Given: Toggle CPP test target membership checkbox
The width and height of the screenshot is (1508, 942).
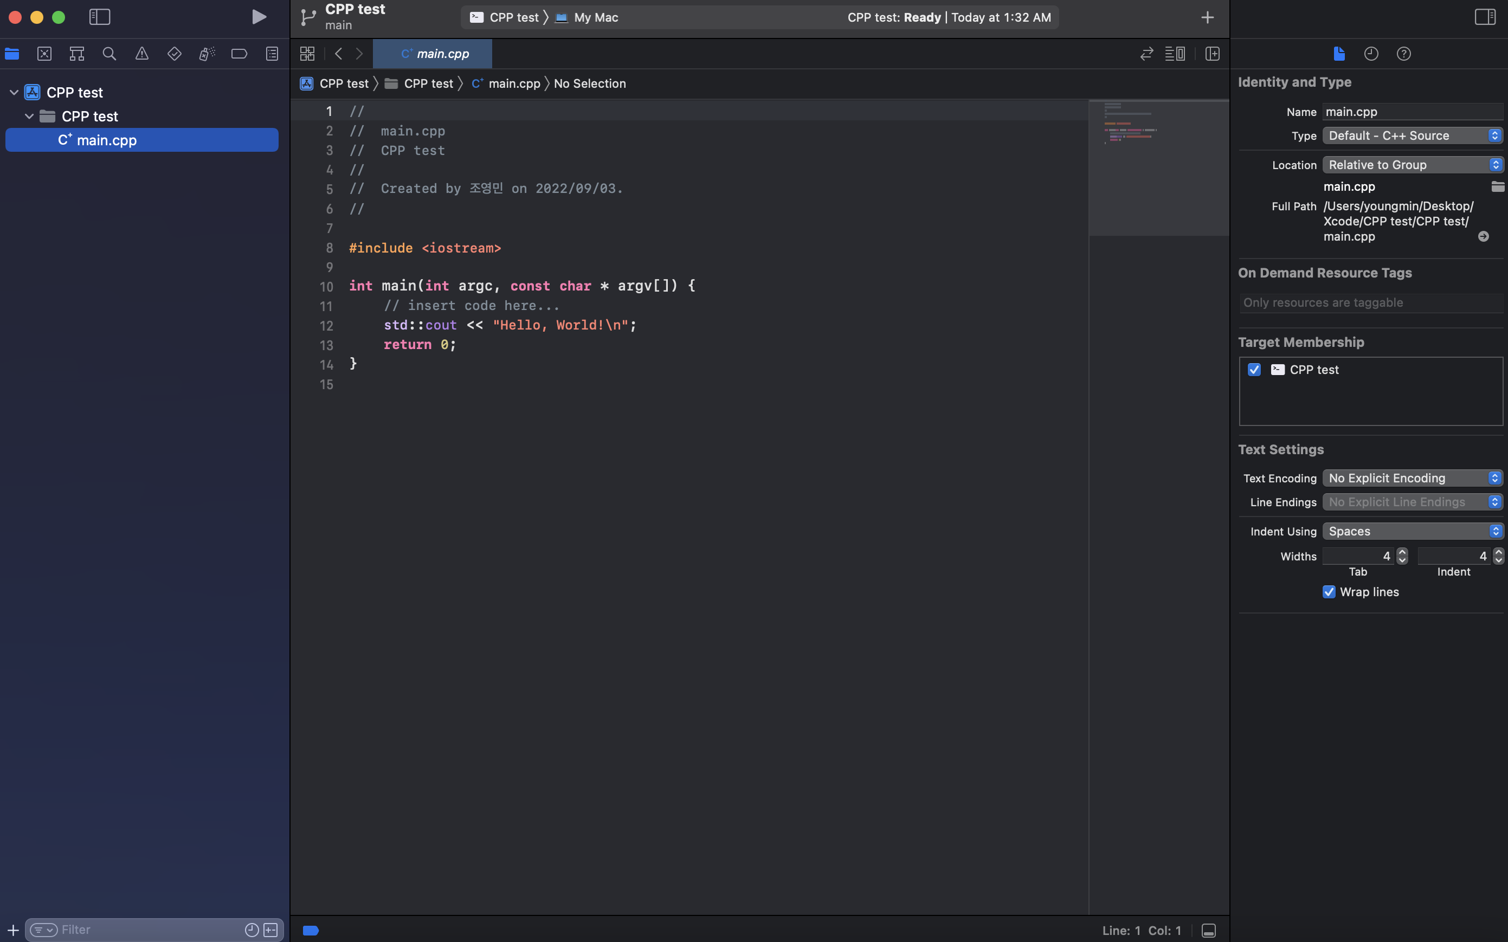Looking at the screenshot, I should [x=1254, y=370].
